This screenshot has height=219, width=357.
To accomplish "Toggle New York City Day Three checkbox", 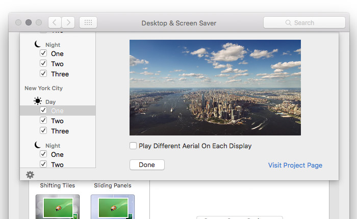I will [x=43, y=130].
